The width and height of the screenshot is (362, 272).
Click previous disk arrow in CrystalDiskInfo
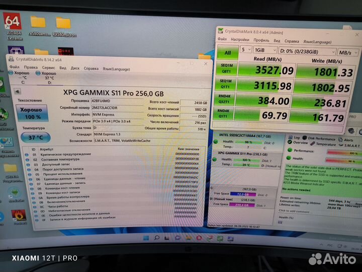[x=17, y=91]
